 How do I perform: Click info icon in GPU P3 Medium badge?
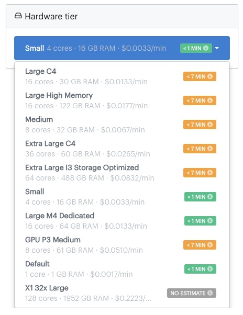(x=210, y=245)
